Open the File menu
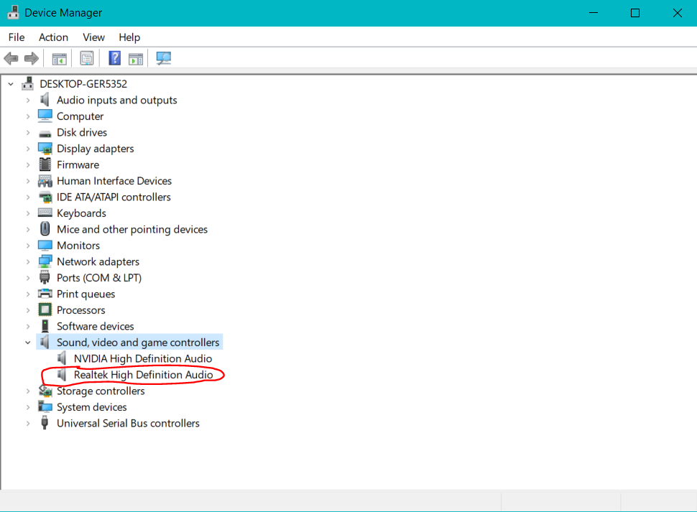The image size is (697, 512). coord(17,37)
